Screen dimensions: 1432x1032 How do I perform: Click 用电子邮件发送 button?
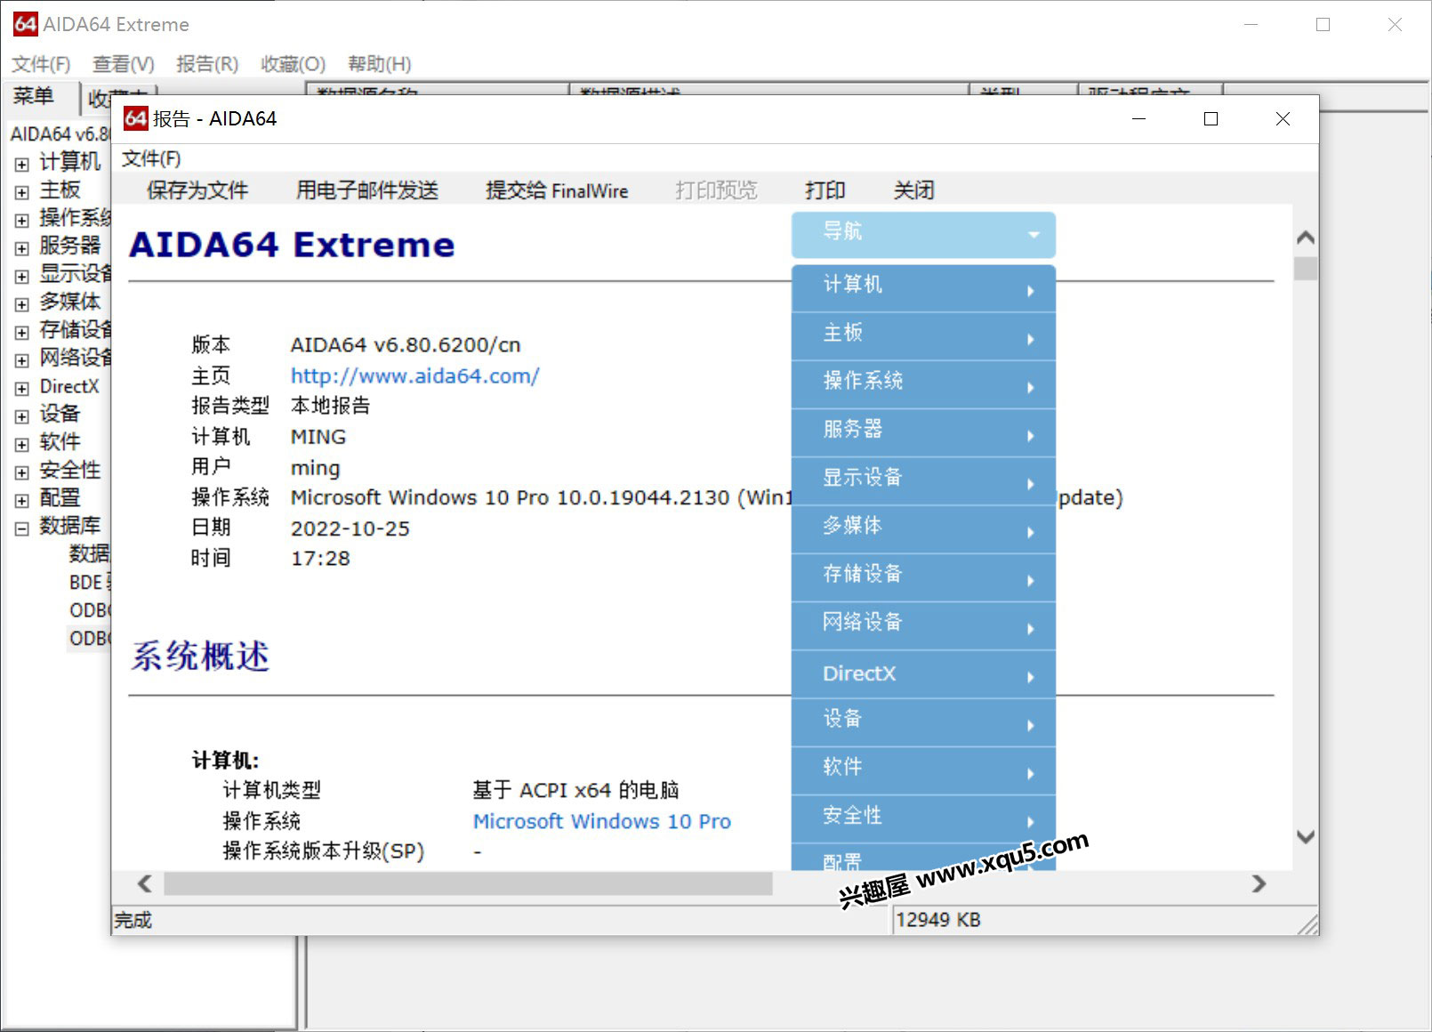(367, 189)
